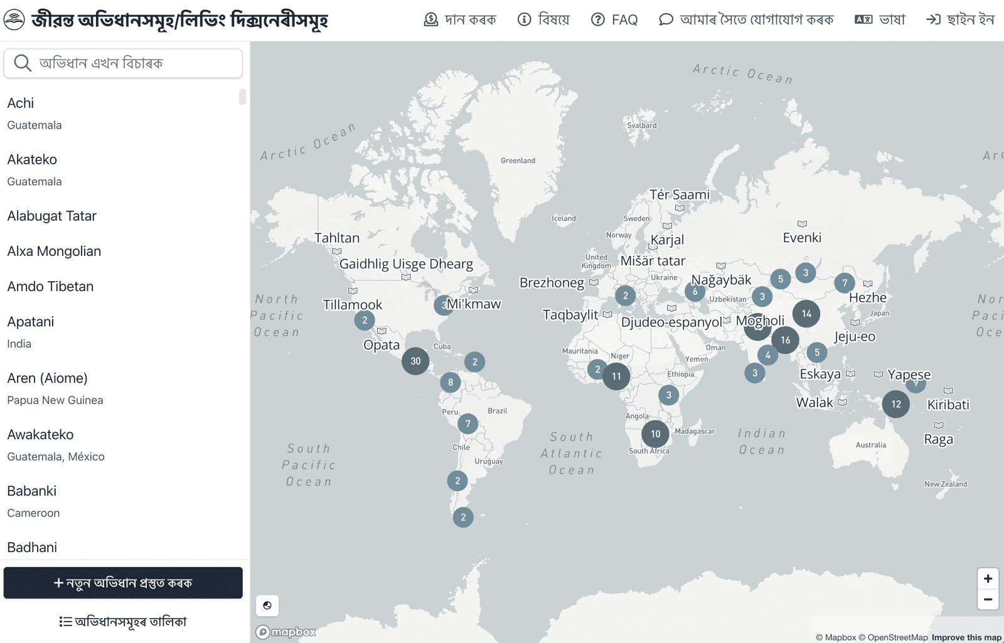Click the map cluster marker labeled 30

(415, 361)
